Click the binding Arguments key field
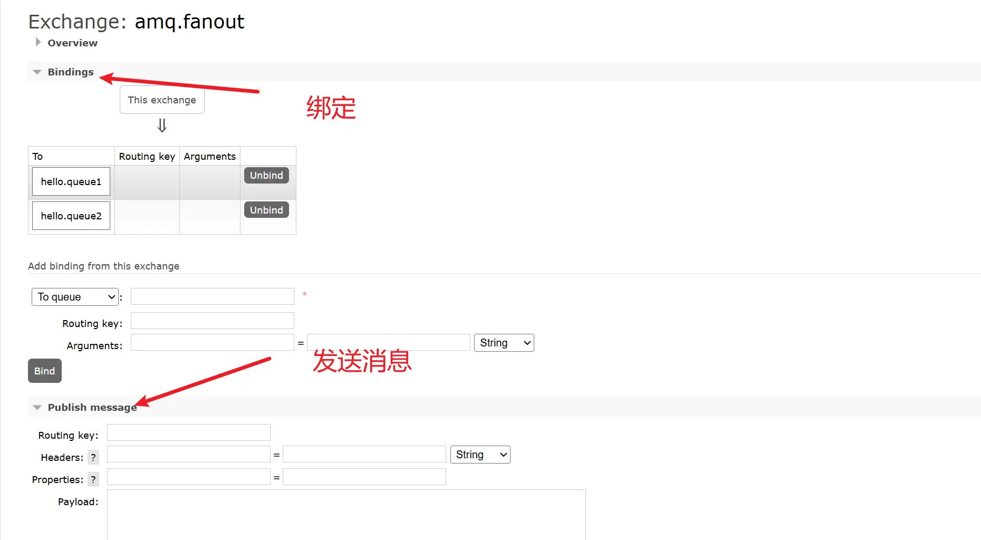 pos(212,343)
